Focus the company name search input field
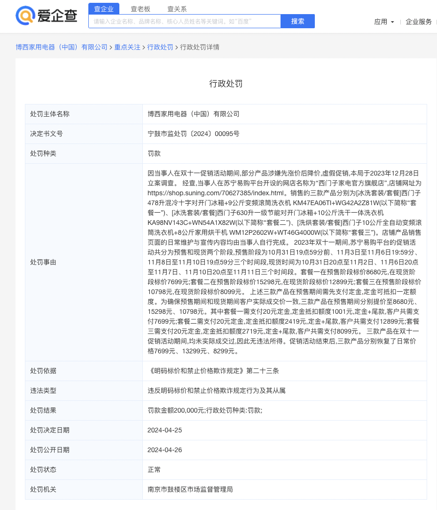This screenshot has width=437, height=510. click(x=185, y=21)
